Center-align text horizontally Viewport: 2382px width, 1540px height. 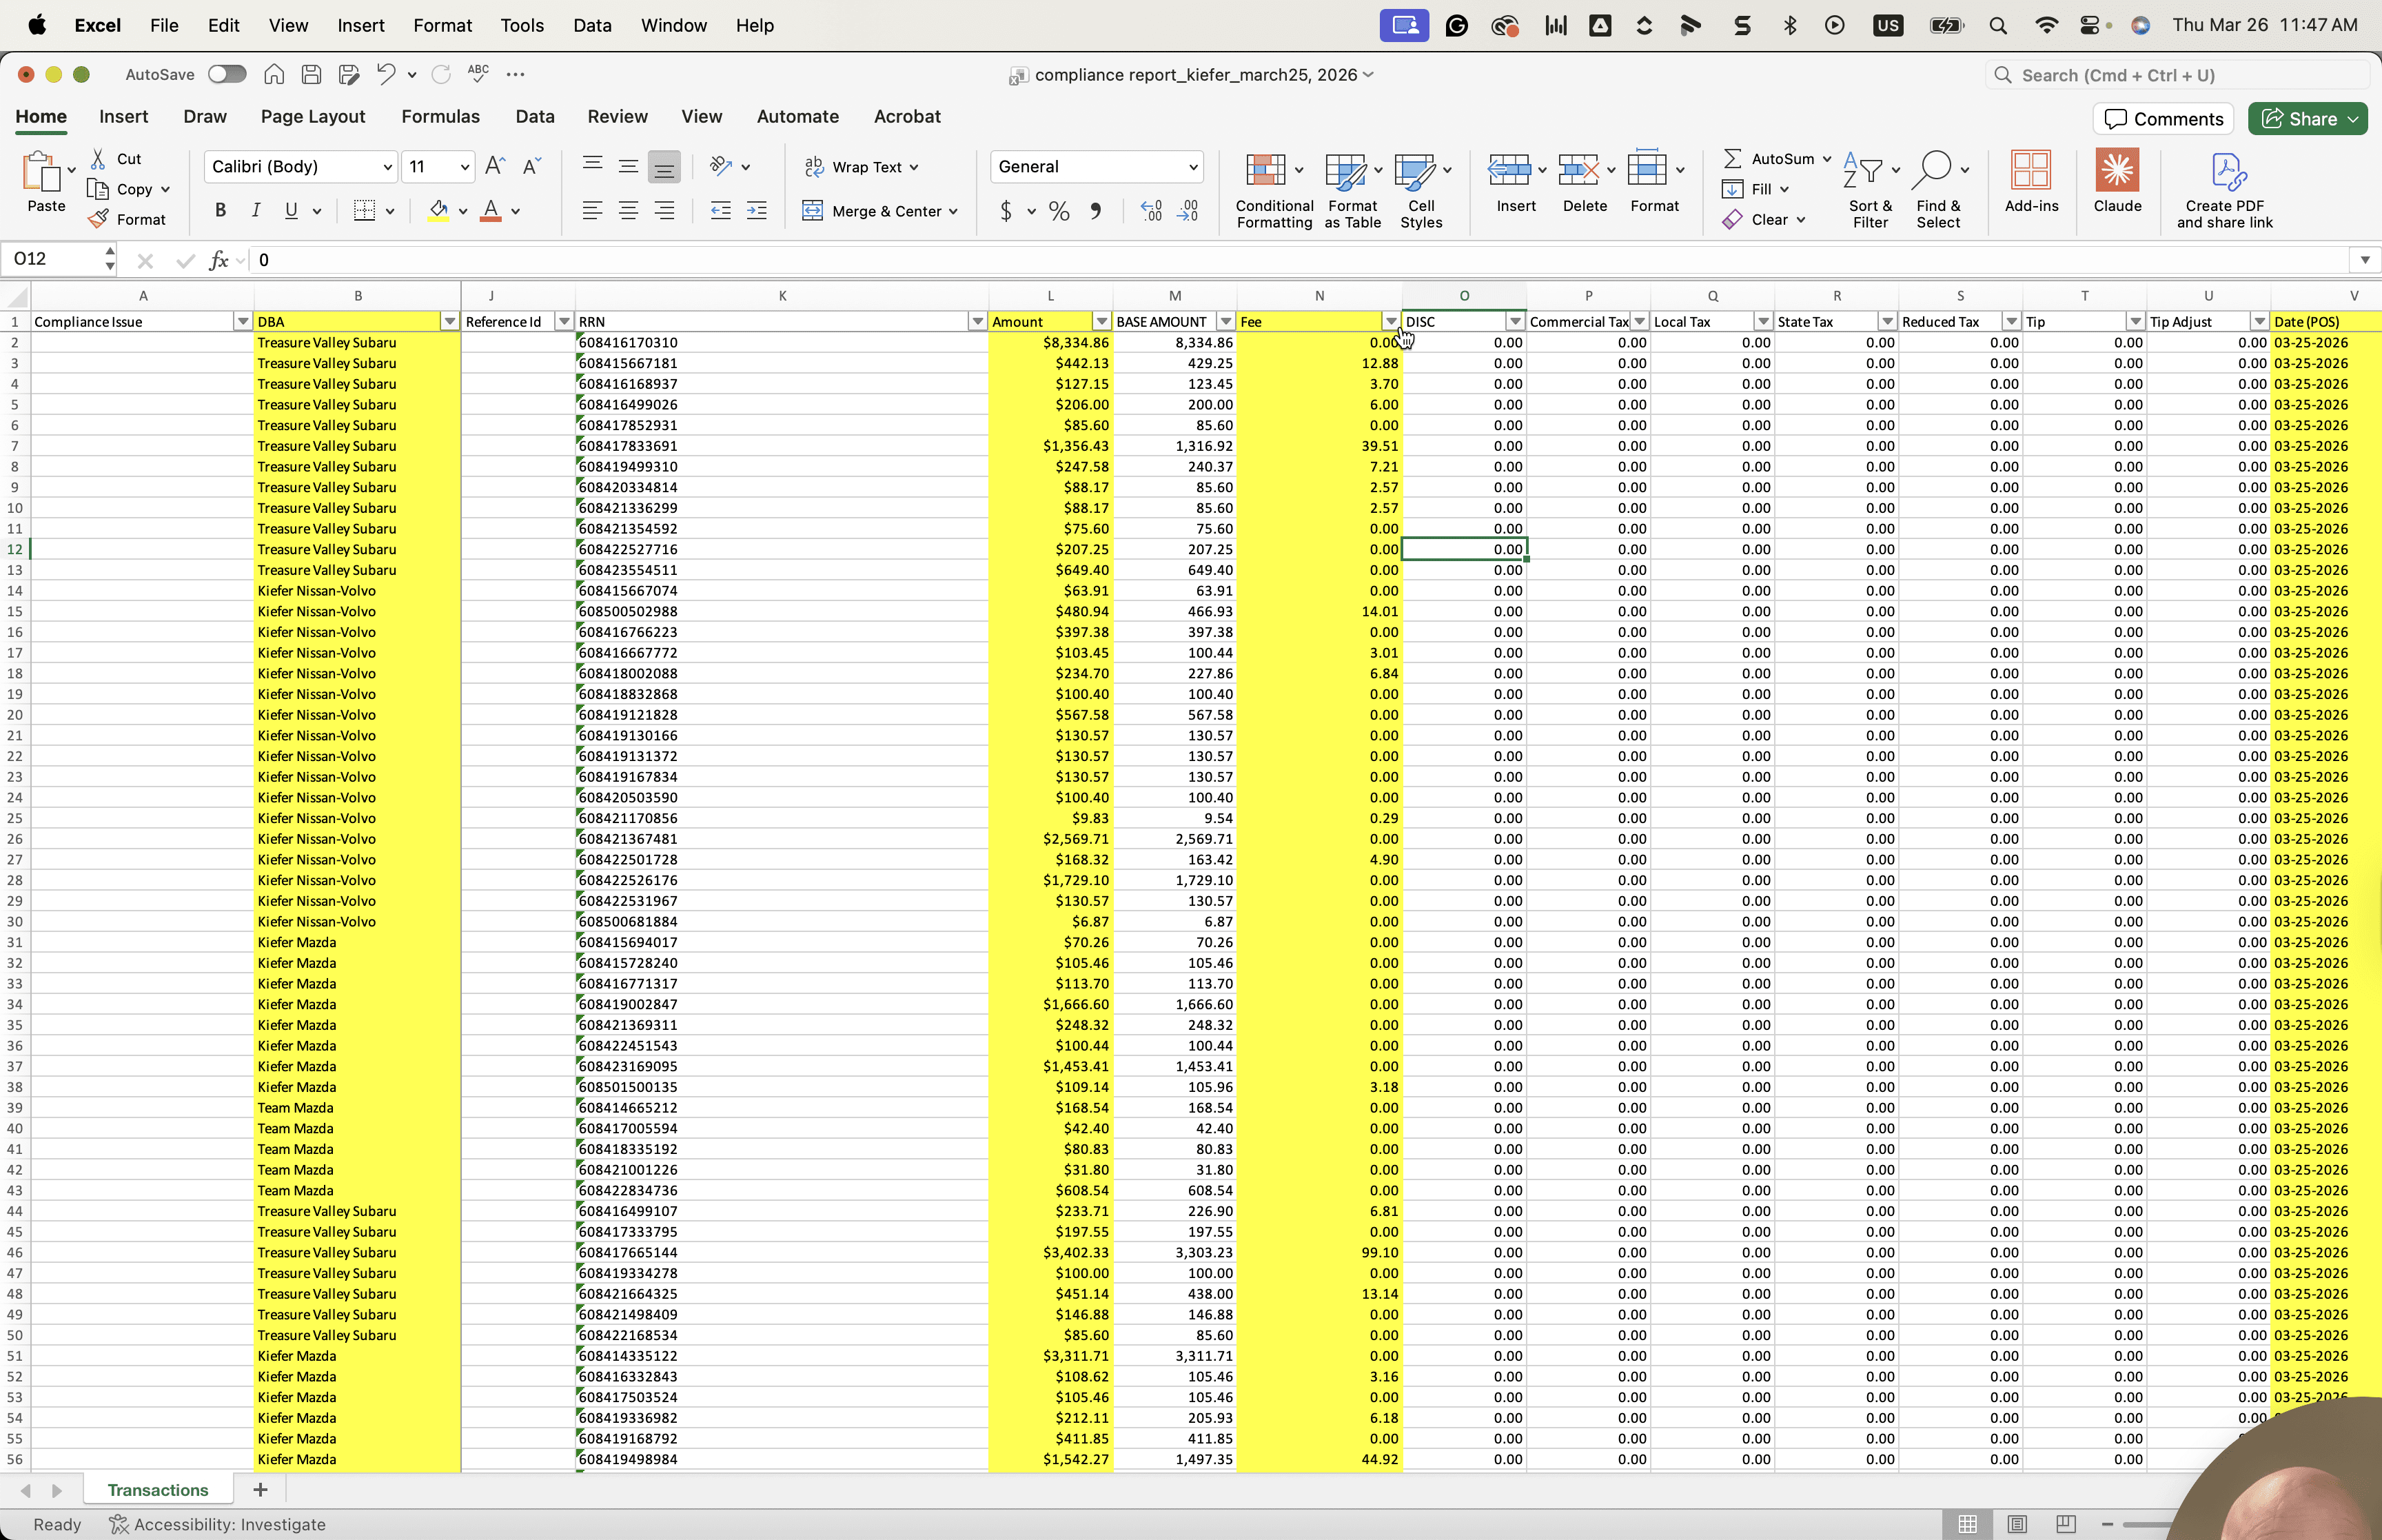click(x=628, y=211)
